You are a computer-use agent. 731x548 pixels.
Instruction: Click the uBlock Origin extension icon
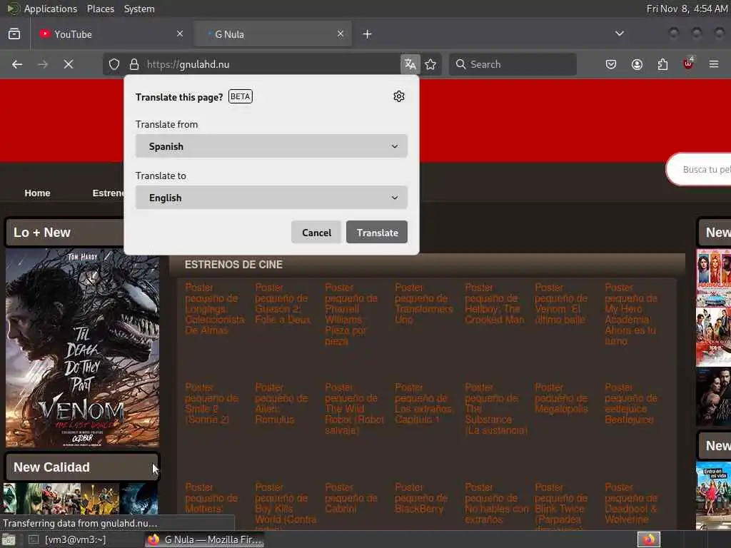coord(688,64)
